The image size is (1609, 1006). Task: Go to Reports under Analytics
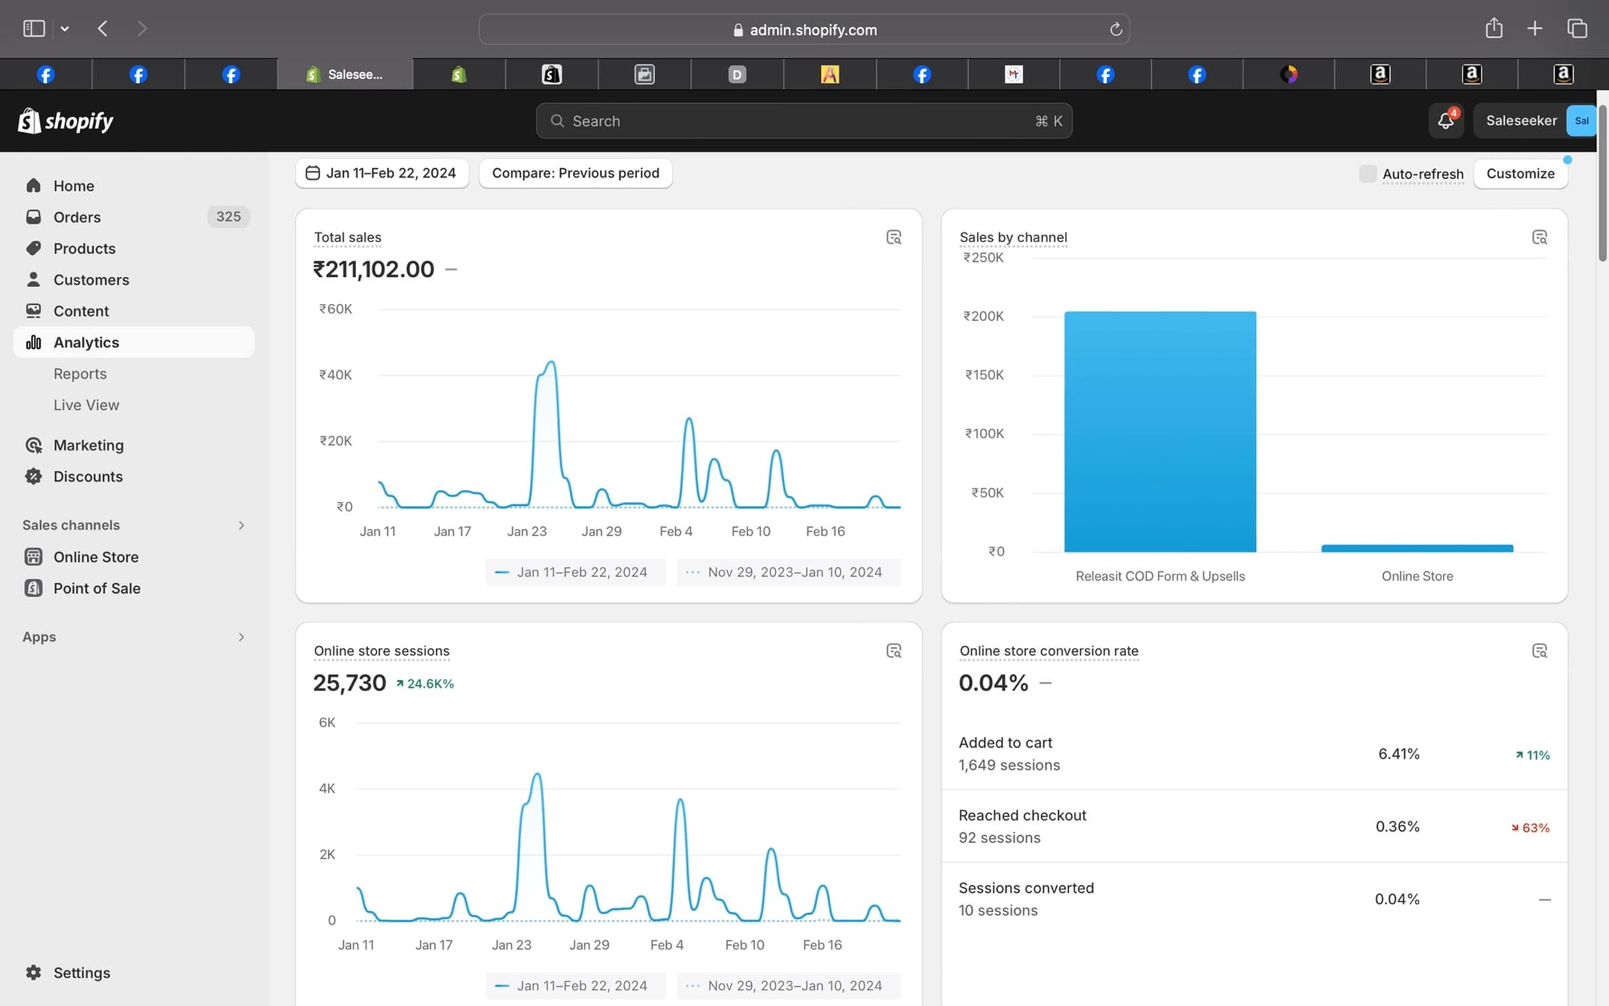[80, 374]
